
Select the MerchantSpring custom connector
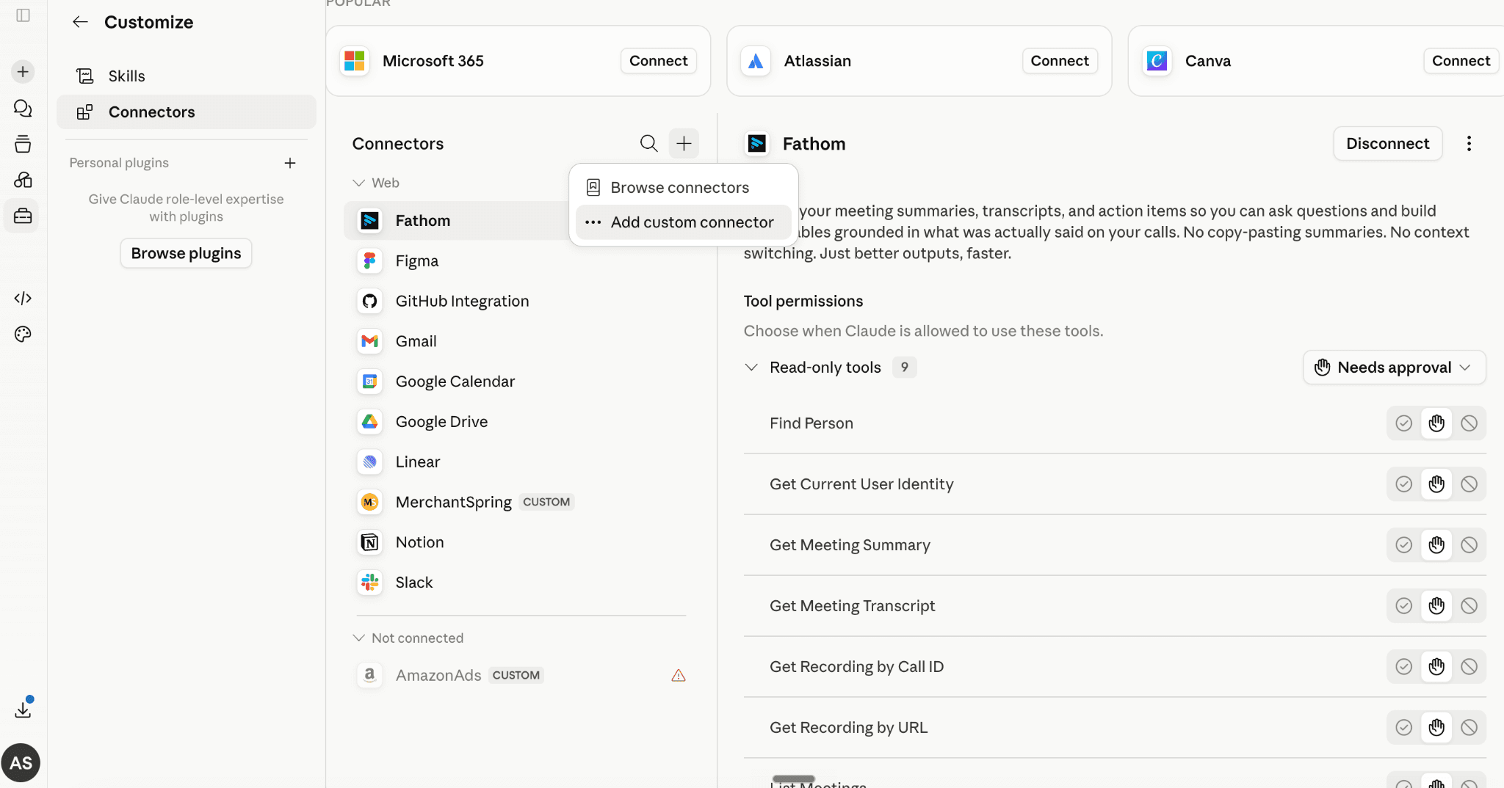click(x=520, y=502)
